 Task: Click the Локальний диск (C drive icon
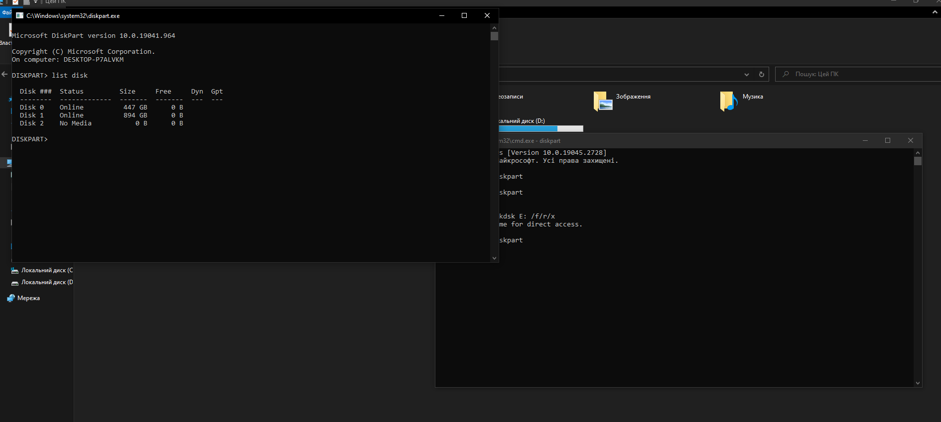(x=15, y=270)
